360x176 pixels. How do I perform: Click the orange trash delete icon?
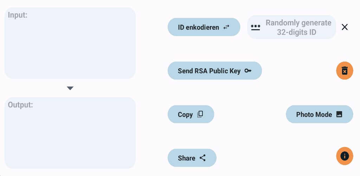coord(345,70)
